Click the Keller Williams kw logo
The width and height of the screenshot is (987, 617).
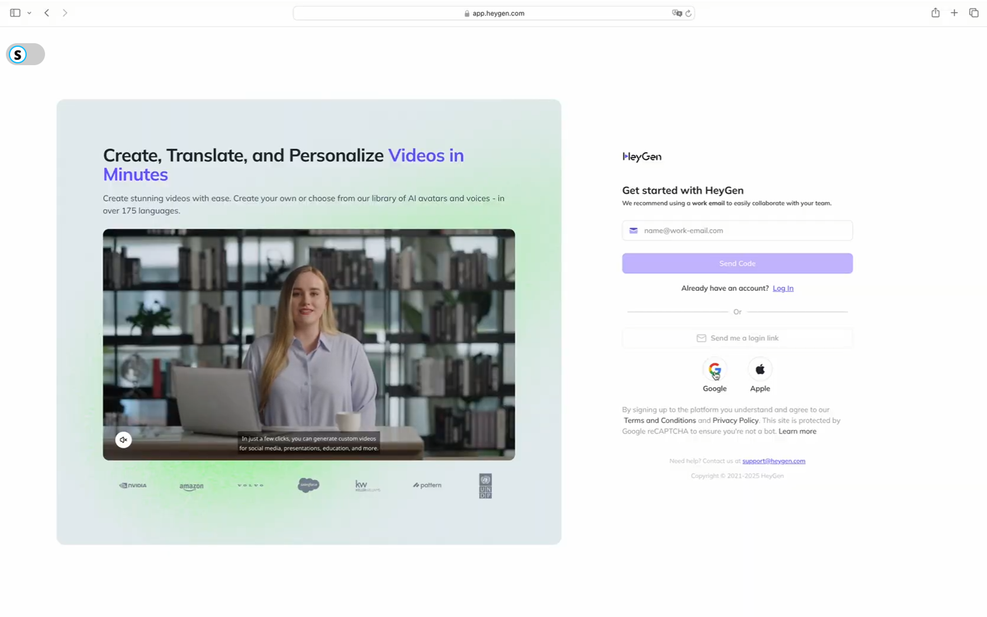tap(367, 486)
